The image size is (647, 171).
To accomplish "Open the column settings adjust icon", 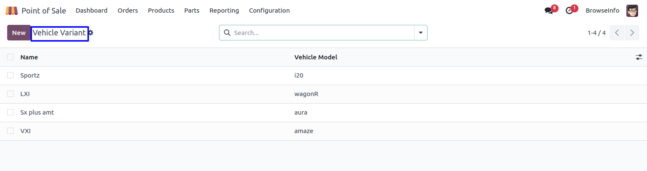I will (639, 57).
